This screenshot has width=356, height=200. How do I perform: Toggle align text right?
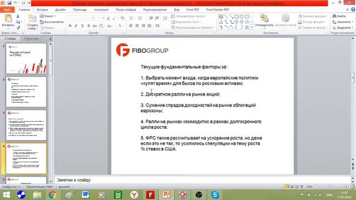143,26
